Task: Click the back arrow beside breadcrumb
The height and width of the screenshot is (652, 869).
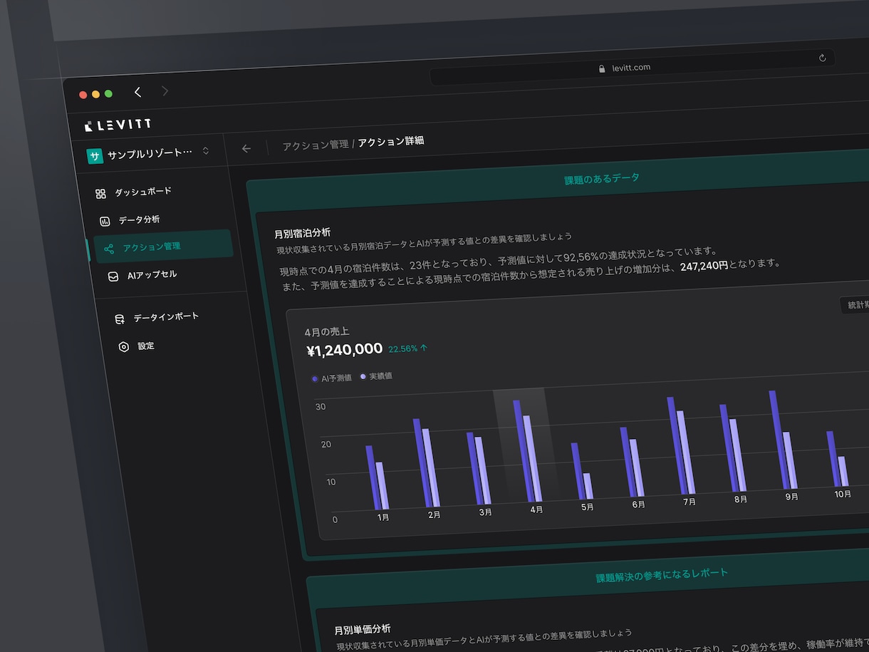Action: 246,148
